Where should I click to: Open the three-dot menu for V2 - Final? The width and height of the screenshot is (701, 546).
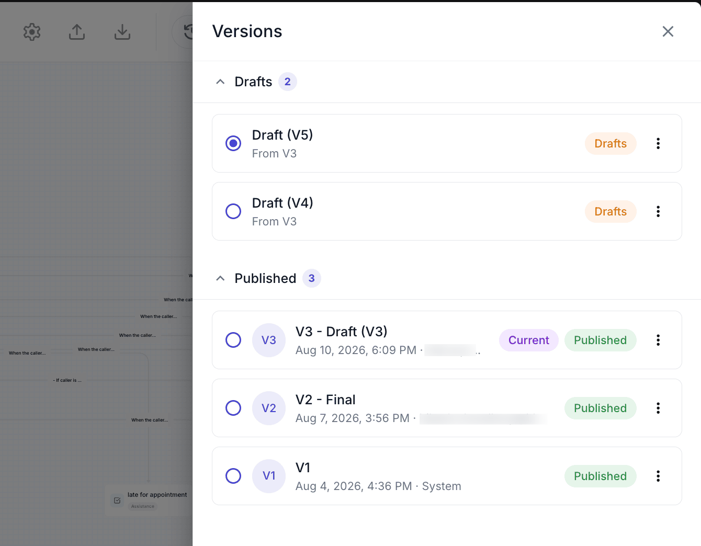pyautogui.click(x=658, y=408)
